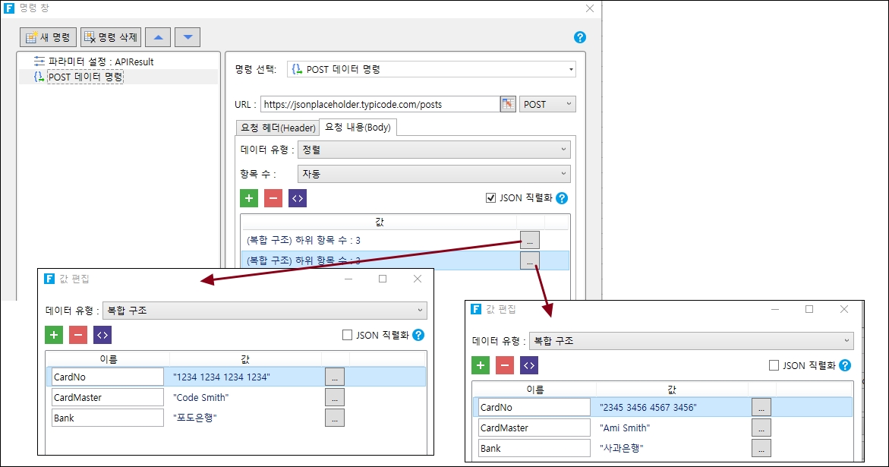Click the URL input field
Viewport: 889px width, 467px height.
(380, 104)
